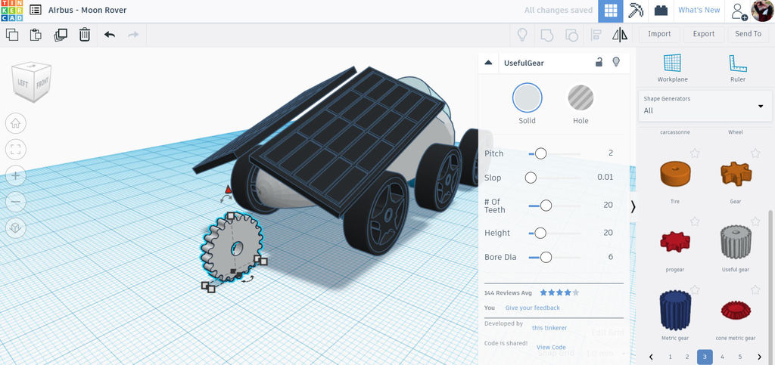775x365 pixels.
Task: Click the Airbus - Moon Rover title
Action: pos(88,10)
